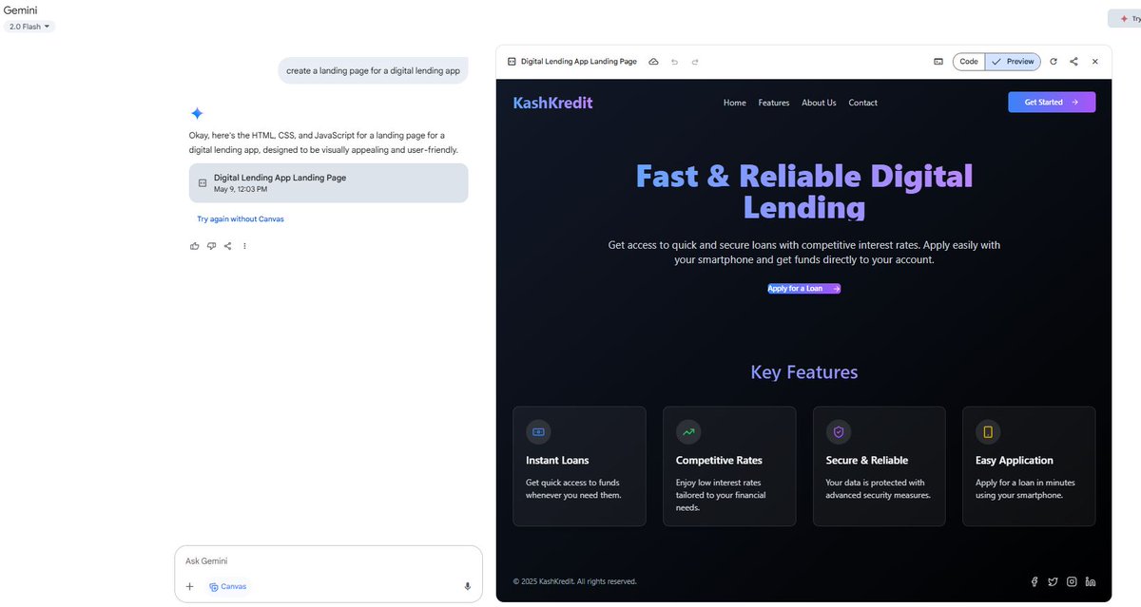The height and width of the screenshot is (607, 1141).
Task: Click the microphone icon
Action: [x=467, y=586]
